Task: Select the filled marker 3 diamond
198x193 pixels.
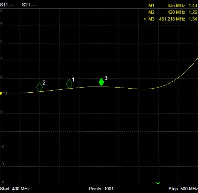Action: 101,82
